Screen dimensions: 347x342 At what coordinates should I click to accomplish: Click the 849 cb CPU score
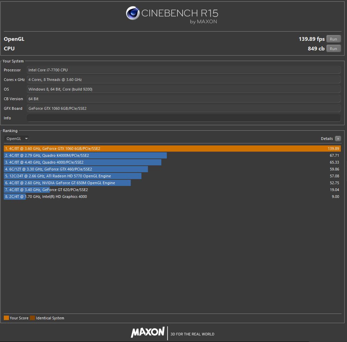316,49
